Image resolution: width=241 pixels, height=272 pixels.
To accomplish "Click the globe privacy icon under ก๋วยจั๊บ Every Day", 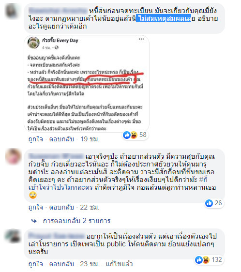I will point(57,47).
